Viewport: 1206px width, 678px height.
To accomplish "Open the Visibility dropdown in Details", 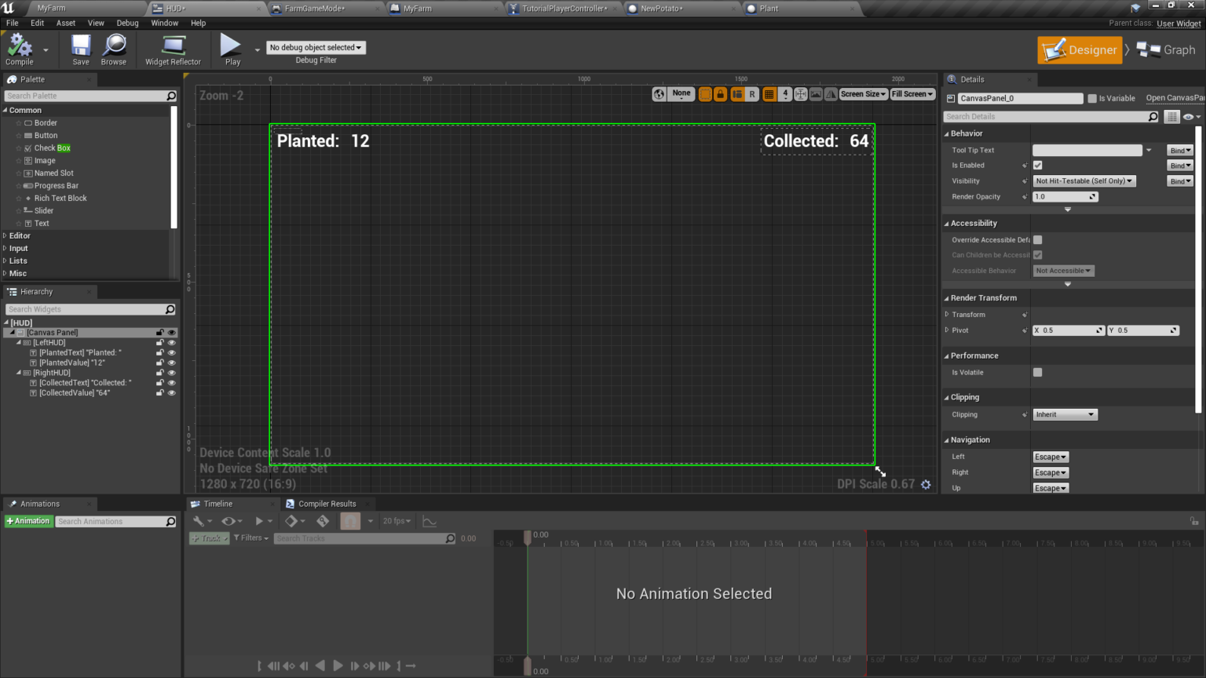I will (x=1084, y=180).
